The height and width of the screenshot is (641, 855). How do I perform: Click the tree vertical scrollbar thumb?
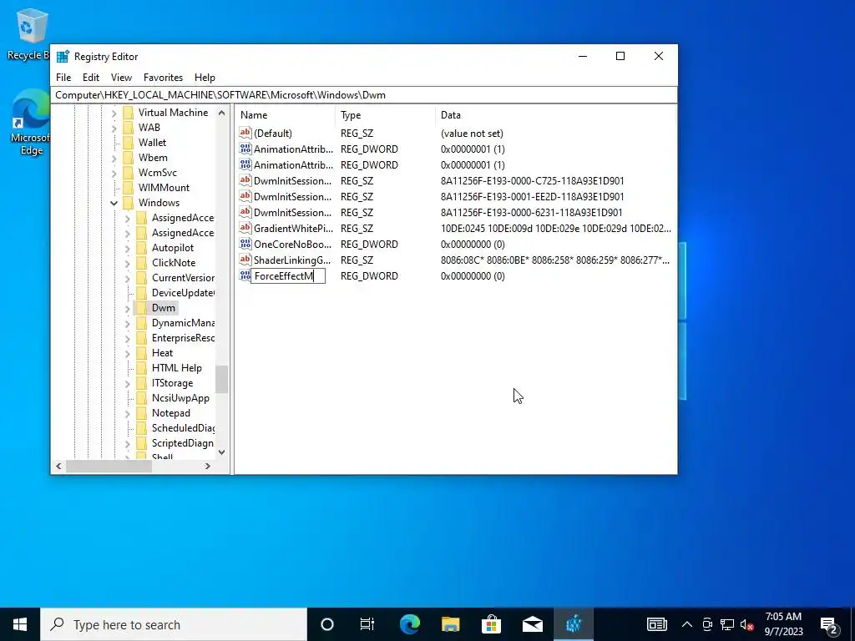pyautogui.click(x=221, y=380)
